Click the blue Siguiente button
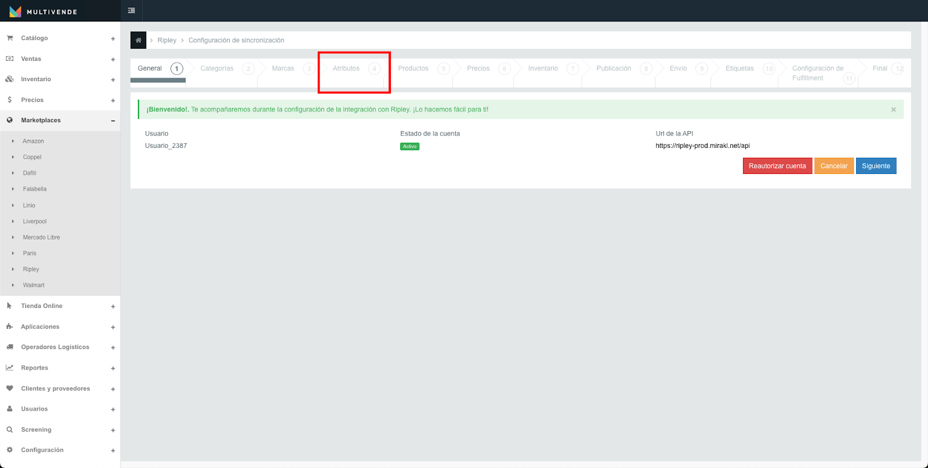928x468 pixels. 876,166
